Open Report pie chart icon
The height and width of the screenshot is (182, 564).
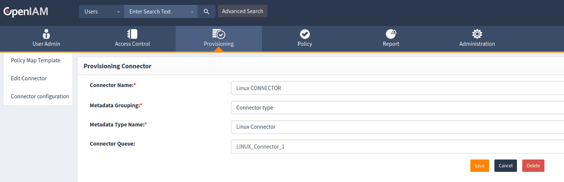coord(391,34)
